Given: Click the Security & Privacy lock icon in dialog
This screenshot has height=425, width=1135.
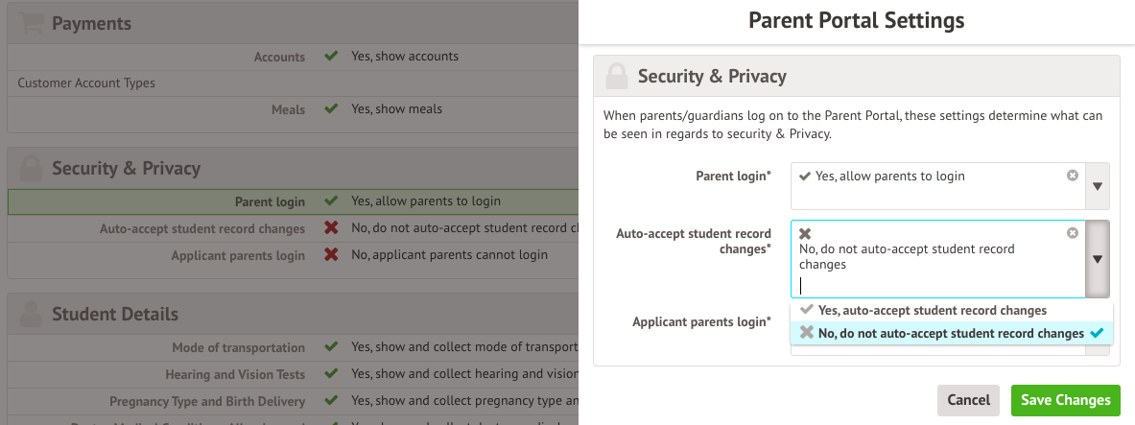Looking at the screenshot, I should 617,76.
